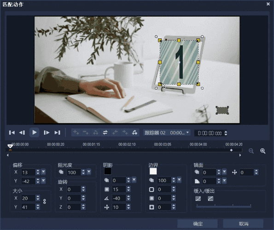Open the white border color swatch
Viewport: 274px width, 230px height.
click(x=153, y=171)
